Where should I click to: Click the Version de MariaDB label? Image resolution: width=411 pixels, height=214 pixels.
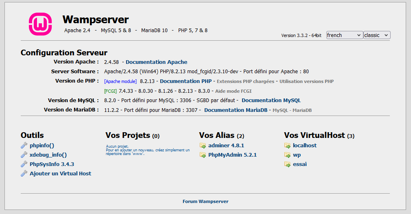point(71,110)
